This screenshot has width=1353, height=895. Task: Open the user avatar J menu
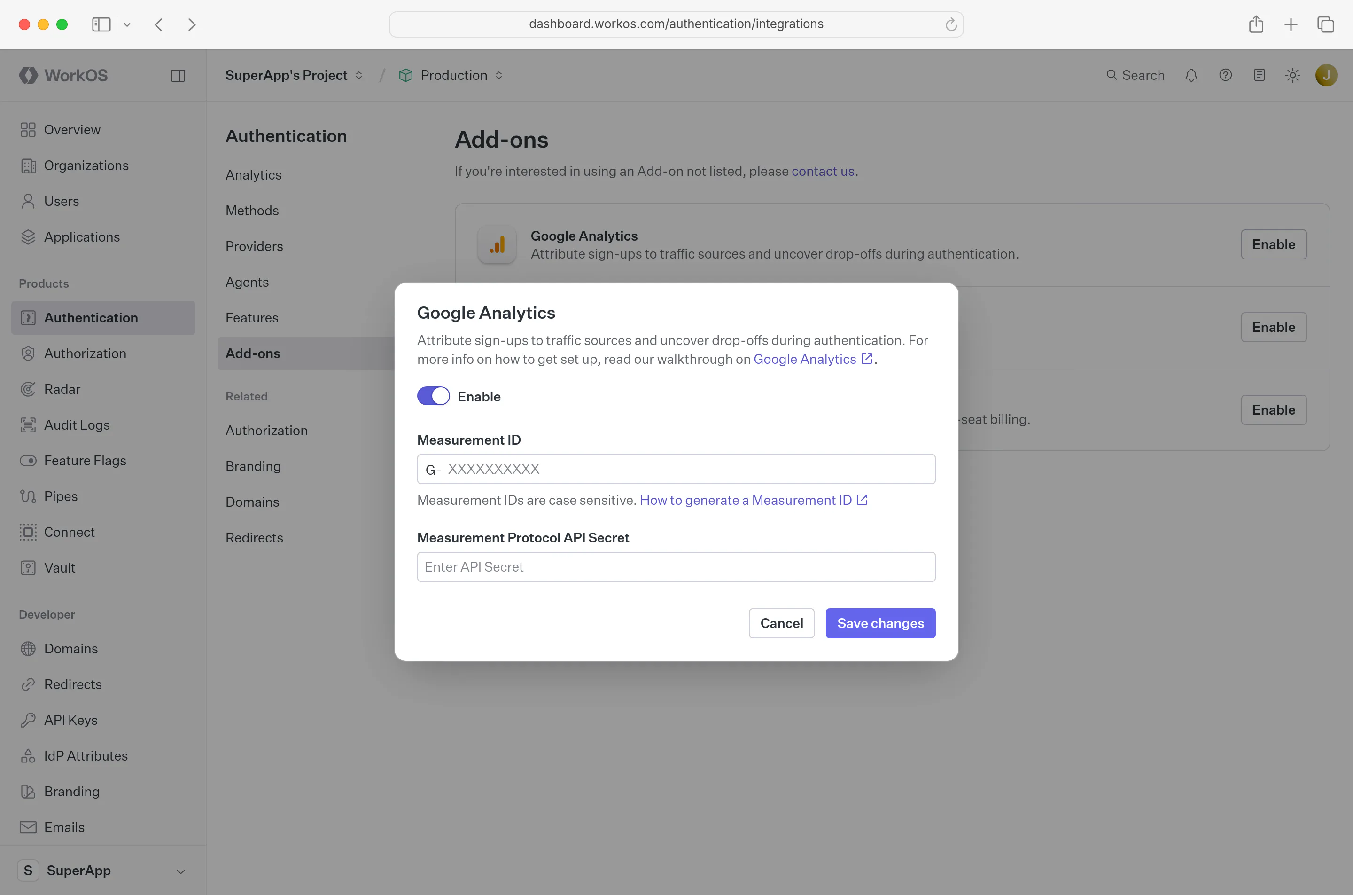coord(1326,75)
